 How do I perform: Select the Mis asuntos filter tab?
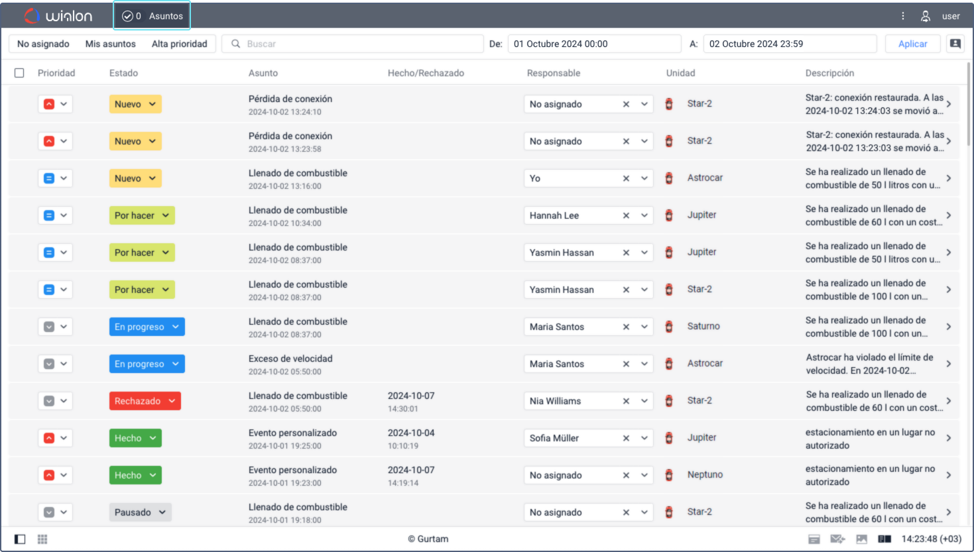point(111,44)
